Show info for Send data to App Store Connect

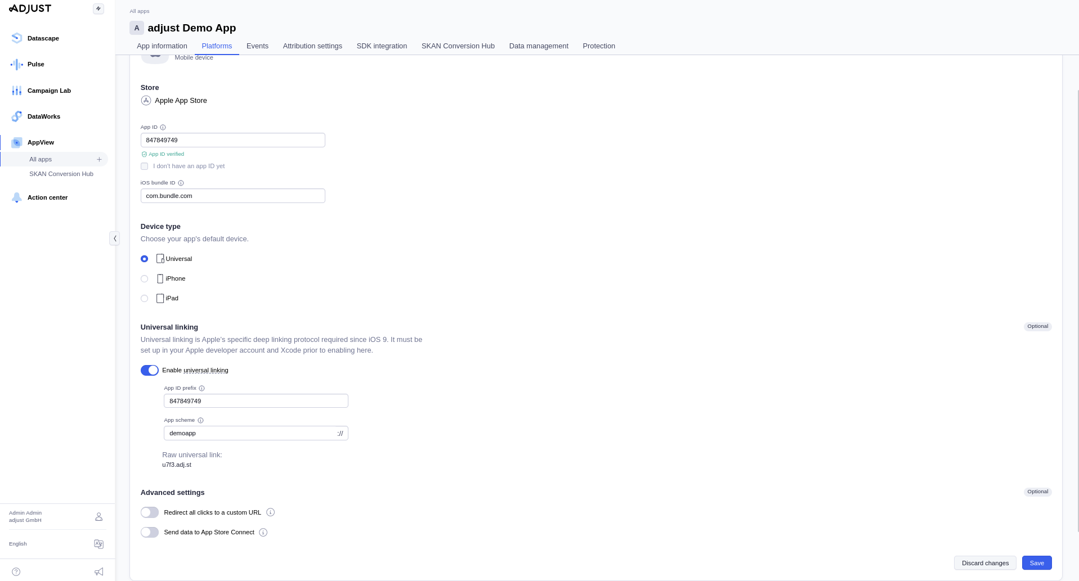point(263,532)
